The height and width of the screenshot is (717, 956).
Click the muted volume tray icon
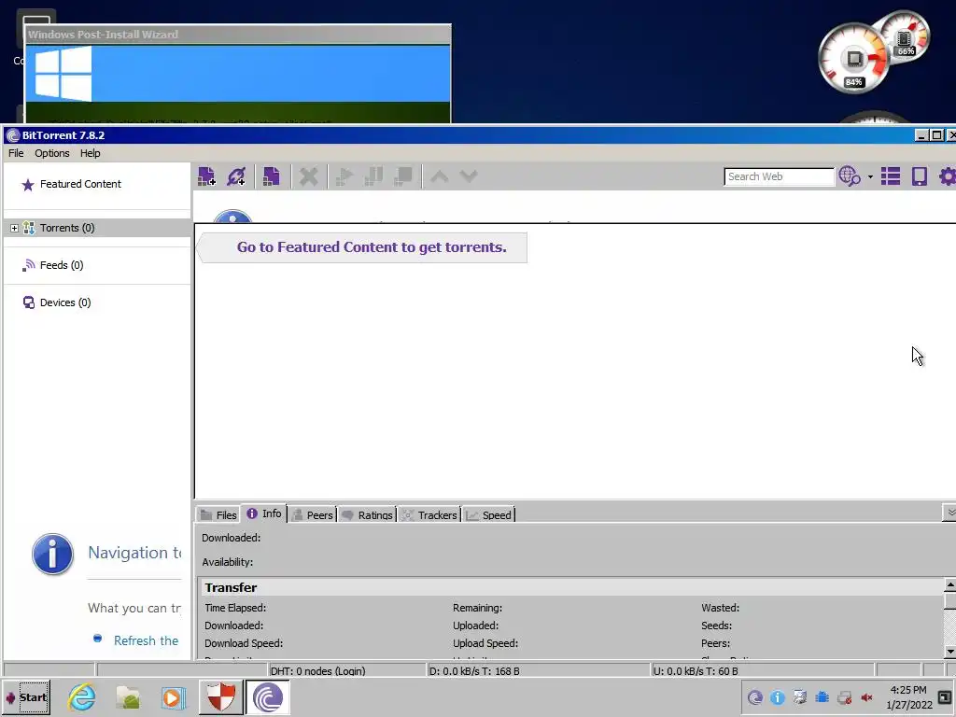(x=866, y=697)
